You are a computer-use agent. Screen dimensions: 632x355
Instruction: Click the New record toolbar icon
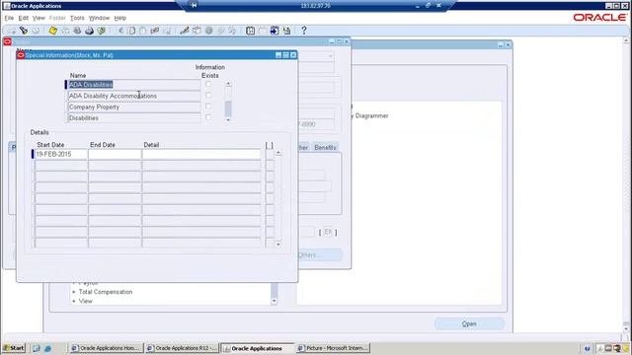[x=12, y=31]
